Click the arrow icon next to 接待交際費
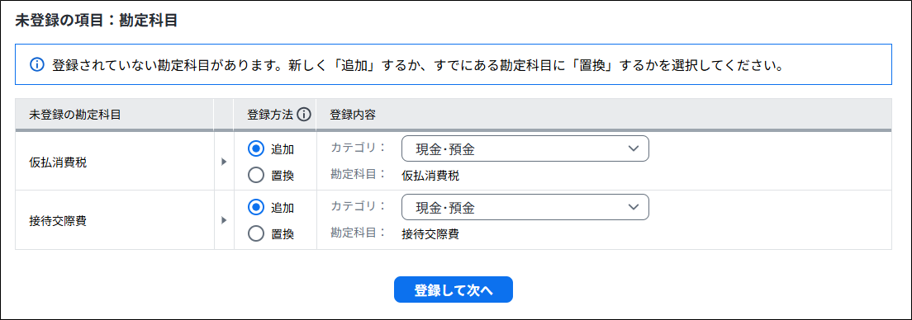The image size is (912, 320). (x=224, y=221)
